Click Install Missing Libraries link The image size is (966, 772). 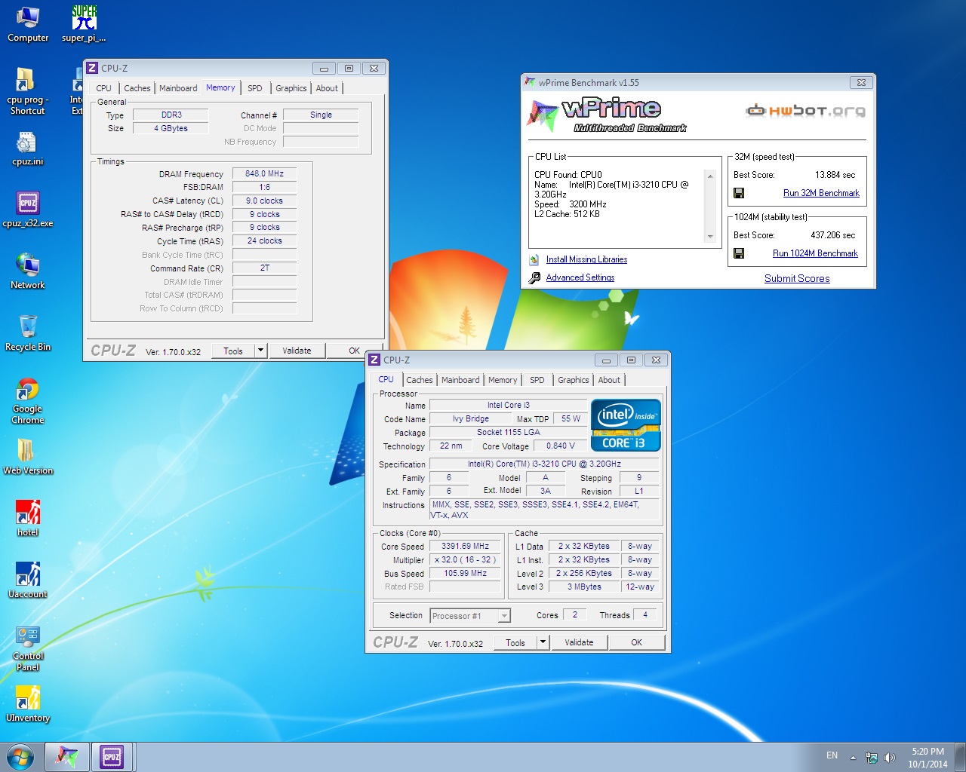point(586,259)
